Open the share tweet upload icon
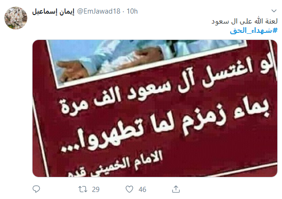The height and width of the screenshot is (199, 282). click(x=176, y=189)
